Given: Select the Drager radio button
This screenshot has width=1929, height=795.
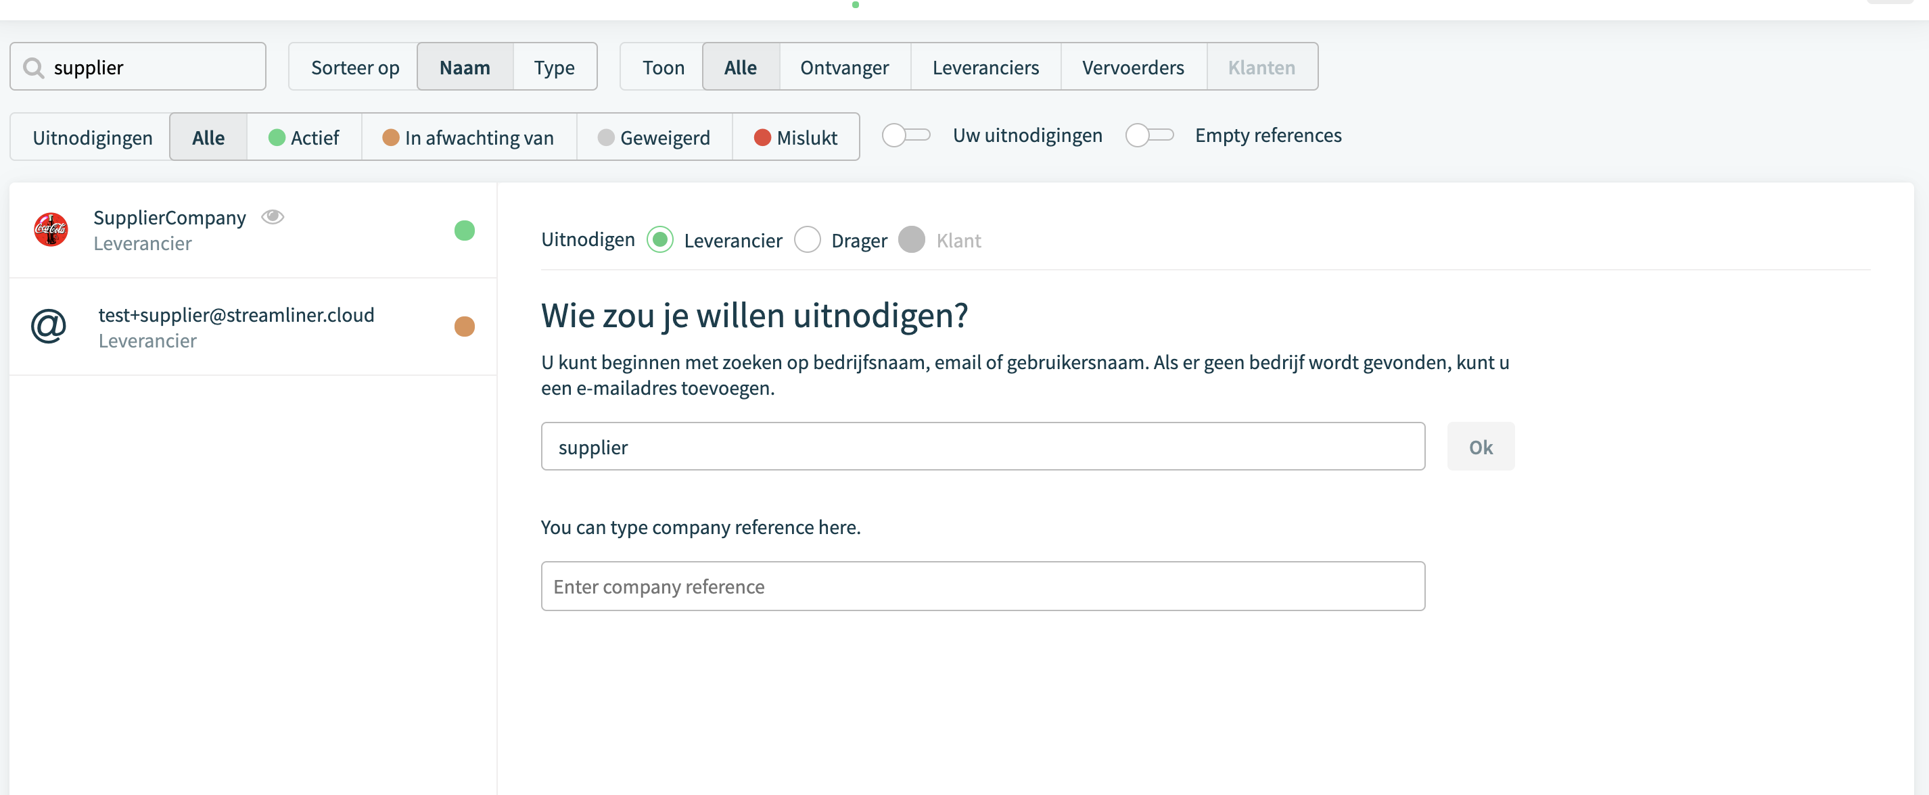Looking at the screenshot, I should (808, 239).
